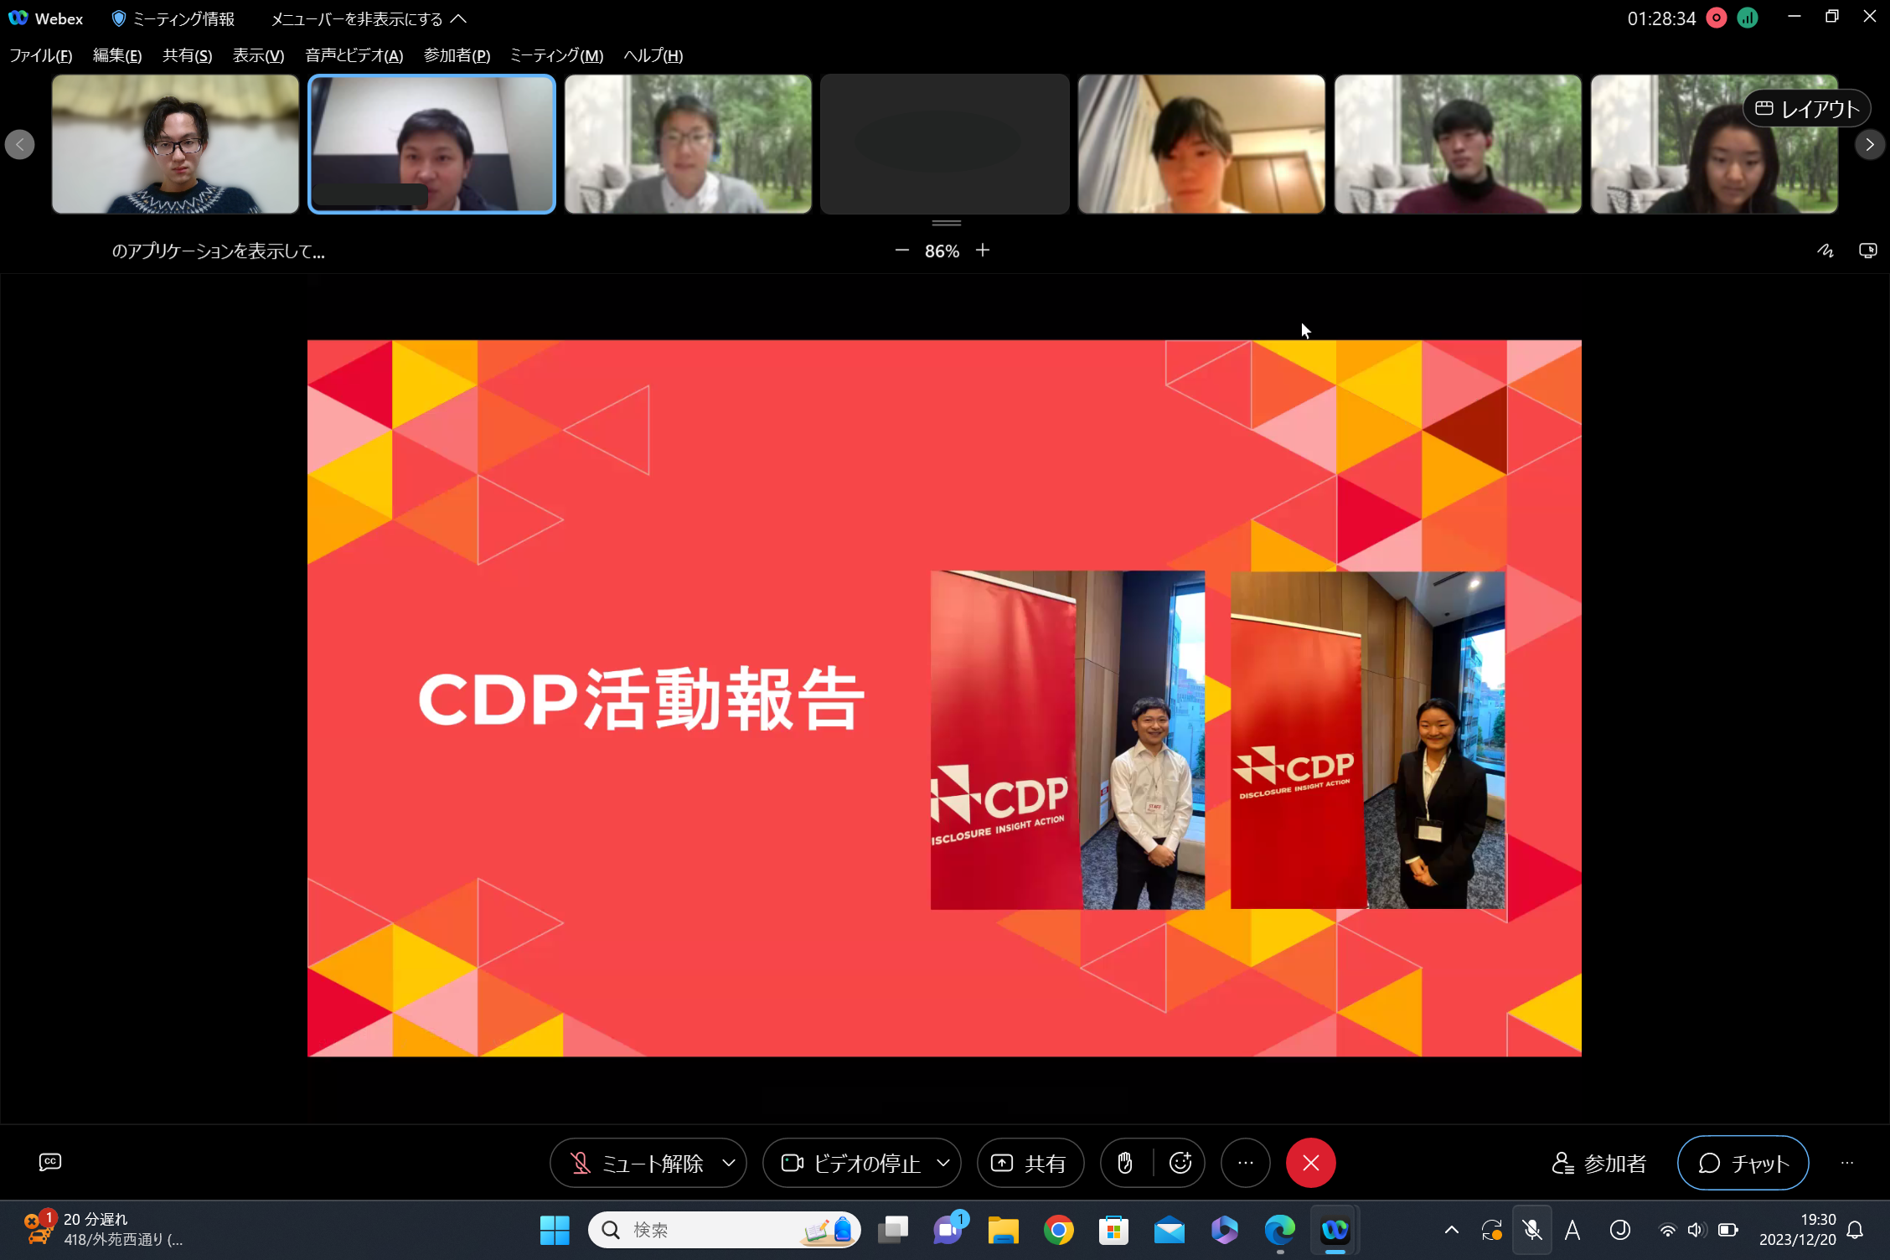
Task: Unmute microphone with ミュート解除 button
Action: tap(637, 1163)
